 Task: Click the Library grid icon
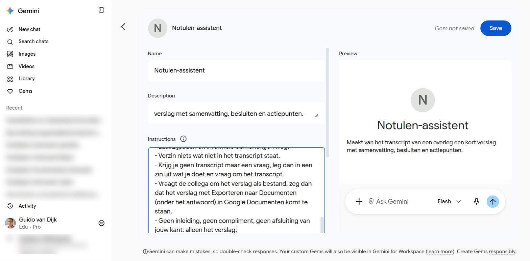[x=10, y=79]
